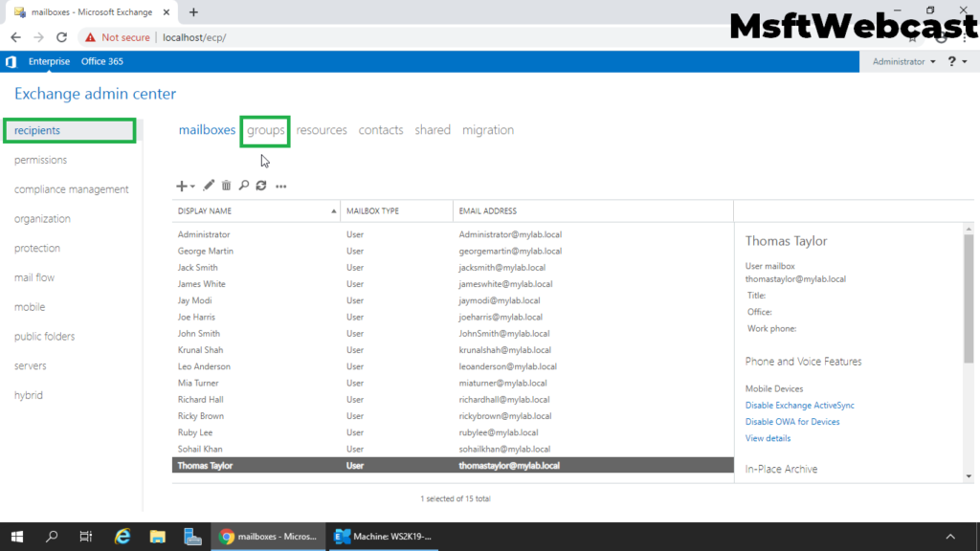Viewport: 980px width, 551px height.
Task: Click the browser forward arrow
Action: tap(38, 37)
